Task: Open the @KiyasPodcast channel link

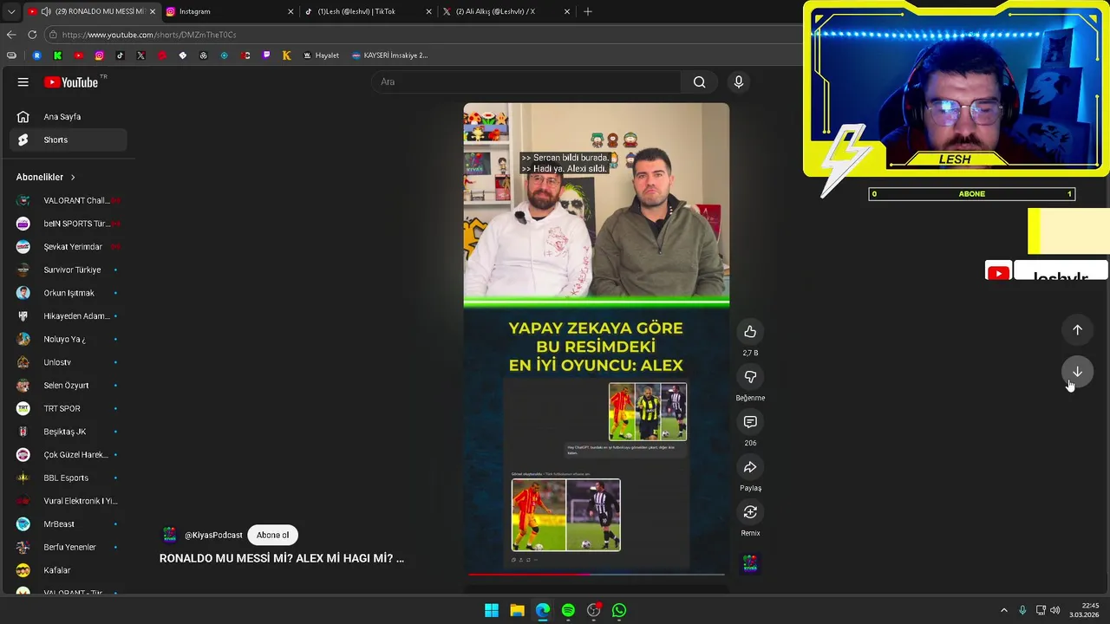Action: pyautogui.click(x=213, y=535)
